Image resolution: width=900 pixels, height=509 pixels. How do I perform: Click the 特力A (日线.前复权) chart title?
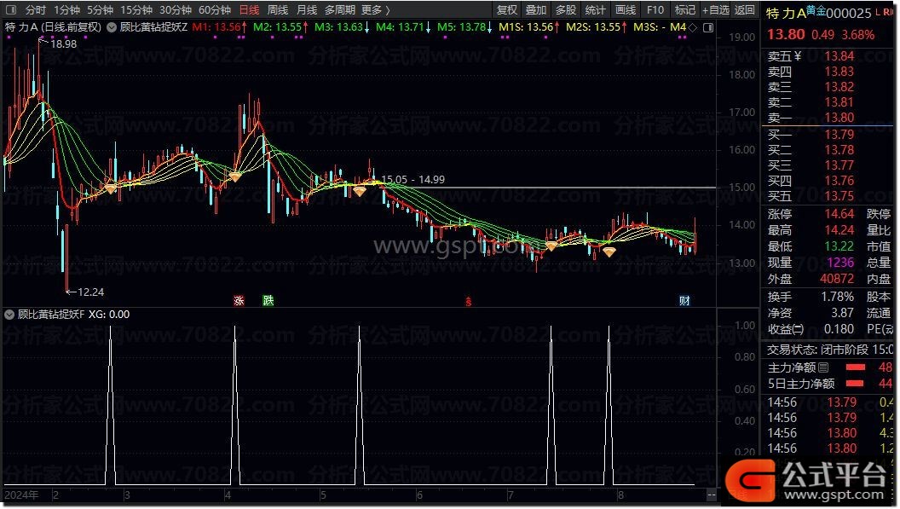[53, 27]
